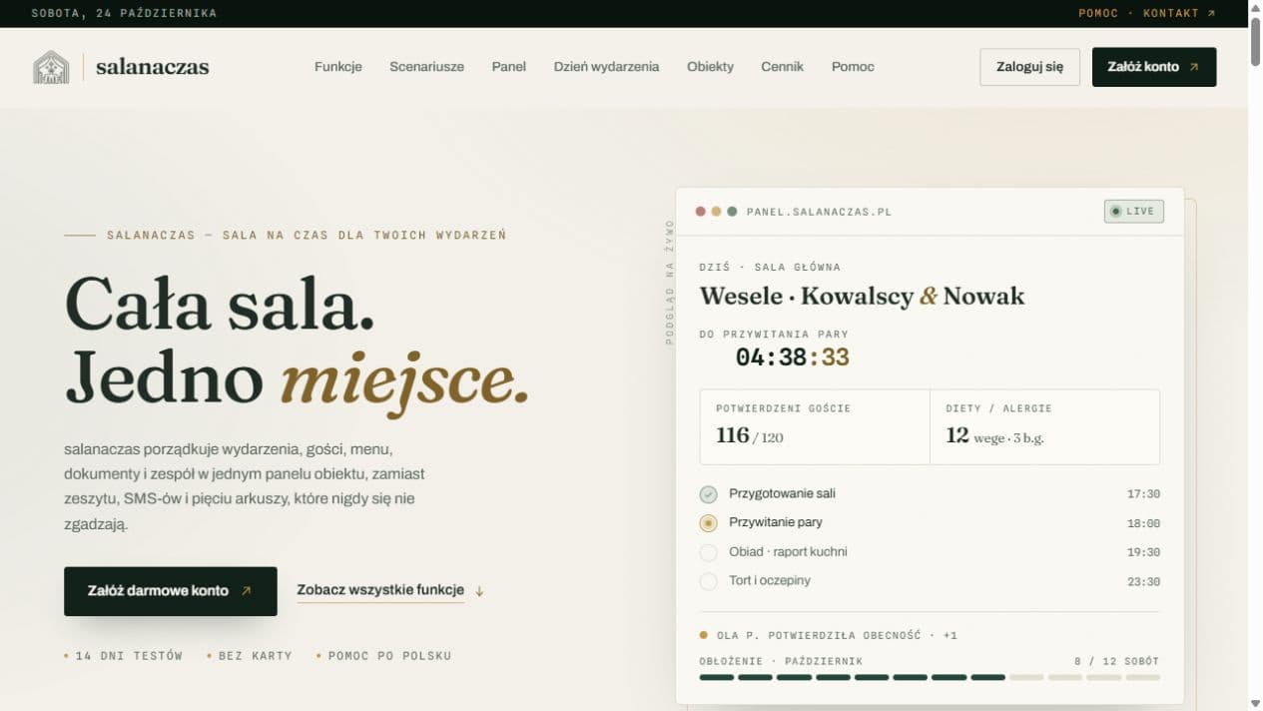Click the DZIŚ · SALA GŁÓWNA label
Viewport: 1263px width, 711px height.
coord(770,267)
